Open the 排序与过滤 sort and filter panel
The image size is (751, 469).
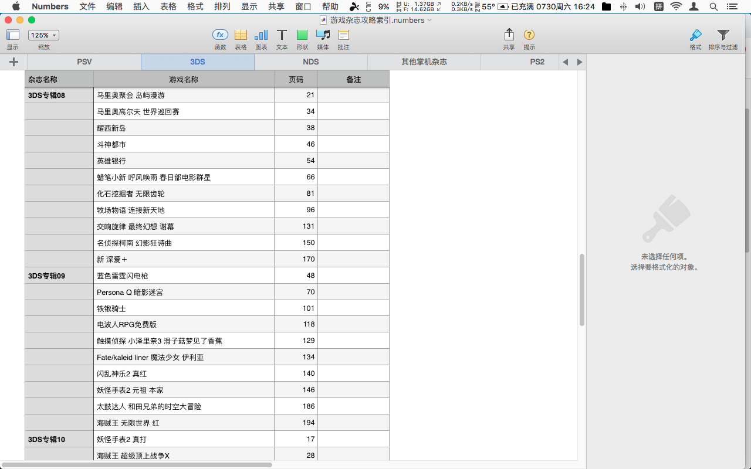tap(723, 35)
